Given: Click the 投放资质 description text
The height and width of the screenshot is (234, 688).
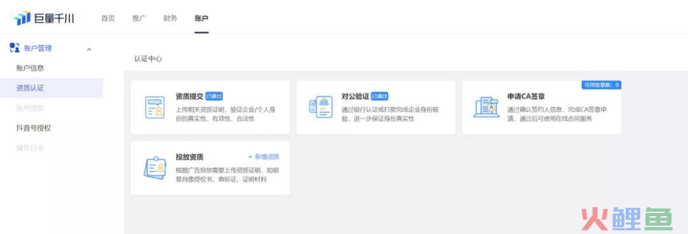Looking at the screenshot, I should click(227, 174).
